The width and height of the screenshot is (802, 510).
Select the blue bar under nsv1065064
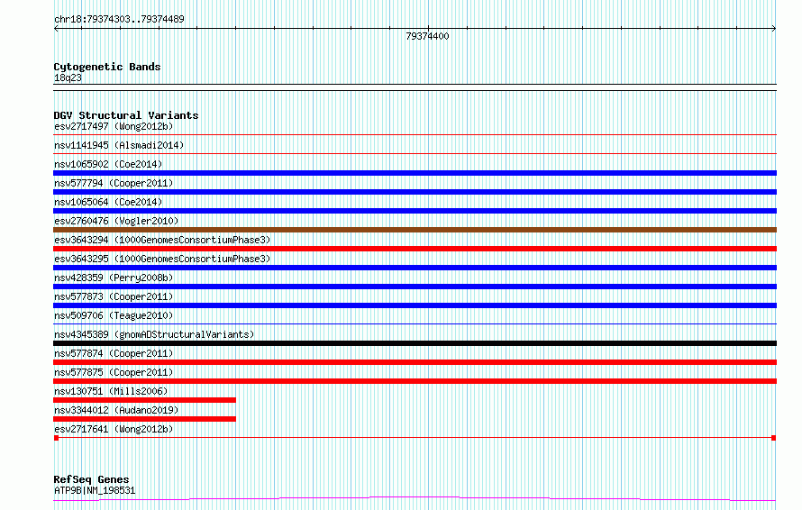click(x=415, y=211)
